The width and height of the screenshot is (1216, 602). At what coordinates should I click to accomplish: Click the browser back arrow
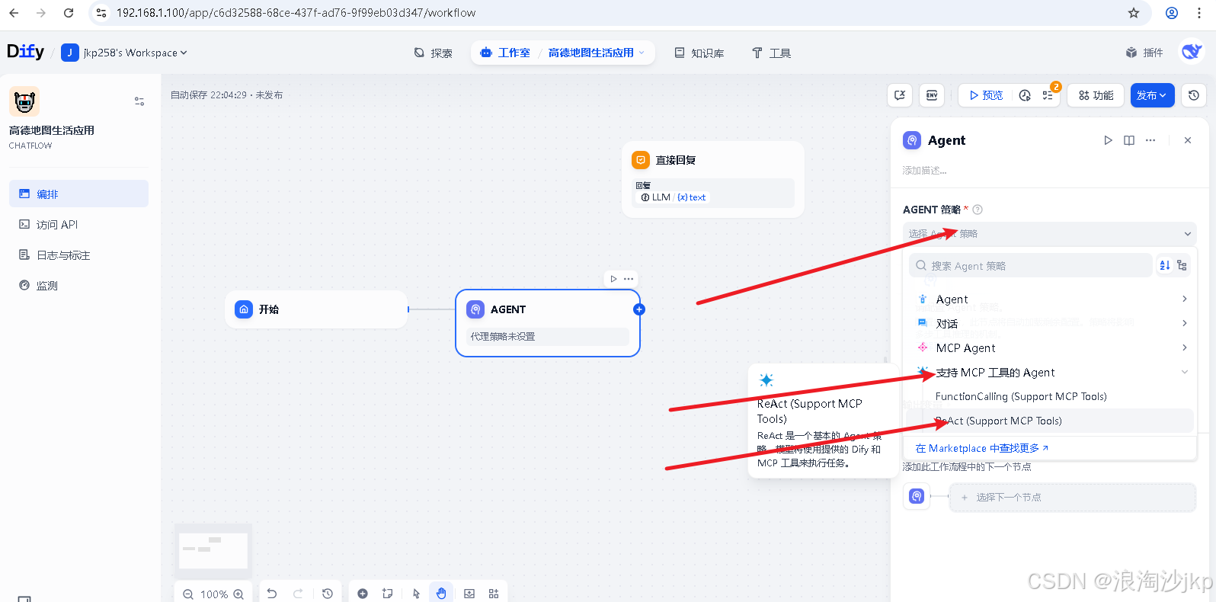pos(14,13)
